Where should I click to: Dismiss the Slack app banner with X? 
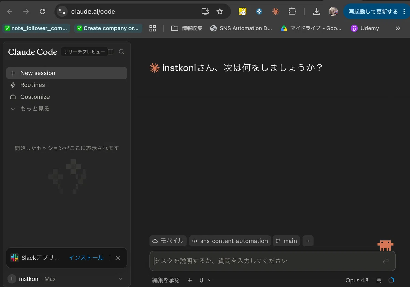pyautogui.click(x=118, y=258)
